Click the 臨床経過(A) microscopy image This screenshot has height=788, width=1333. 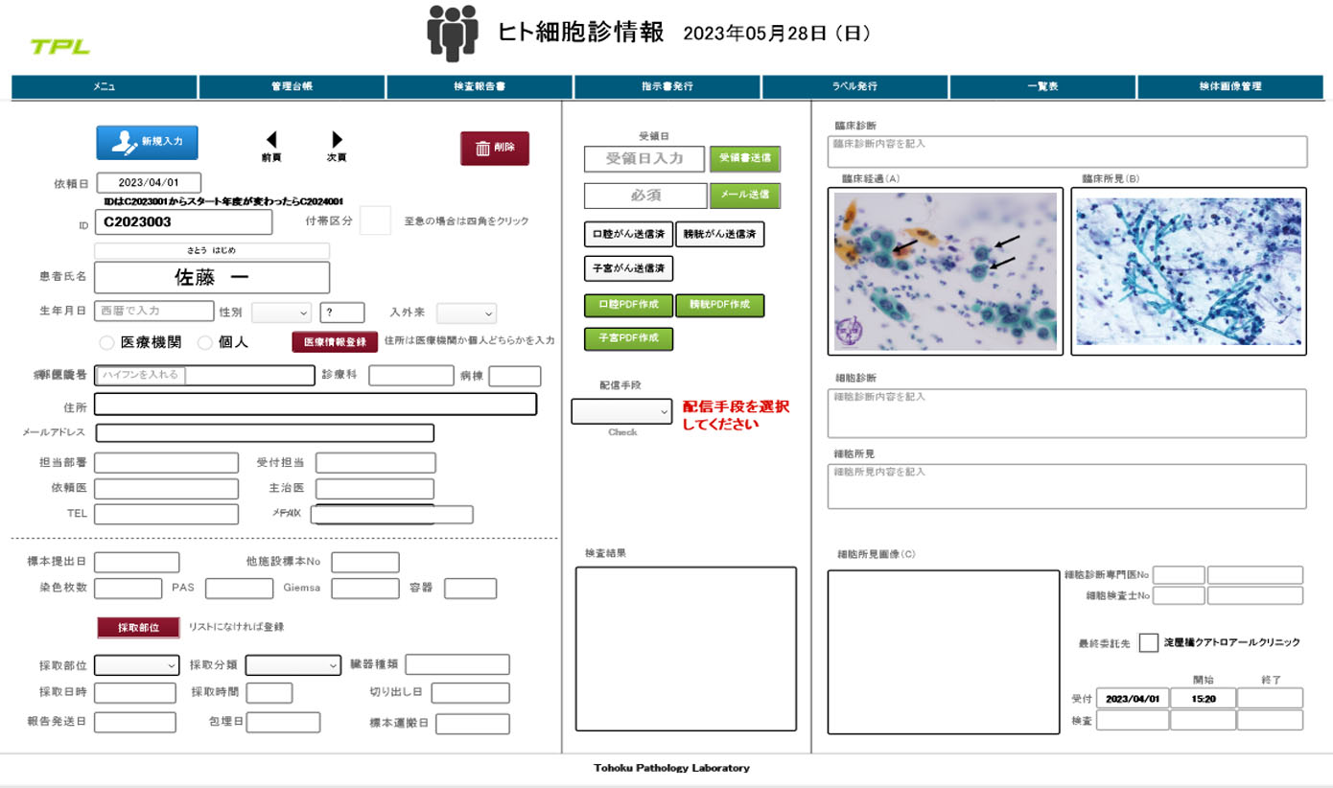[945, 271]
